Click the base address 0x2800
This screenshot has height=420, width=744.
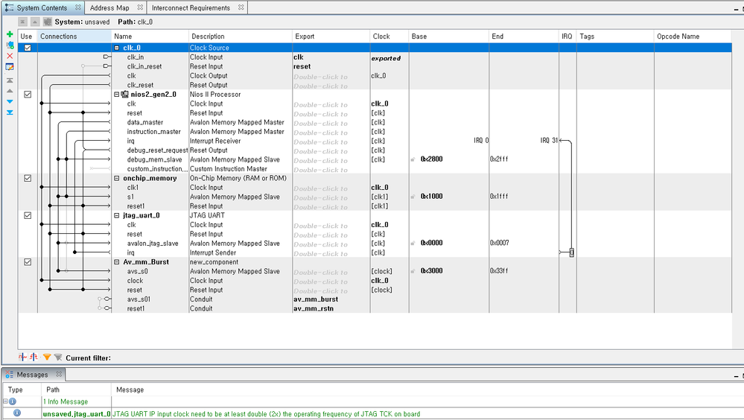431,159
